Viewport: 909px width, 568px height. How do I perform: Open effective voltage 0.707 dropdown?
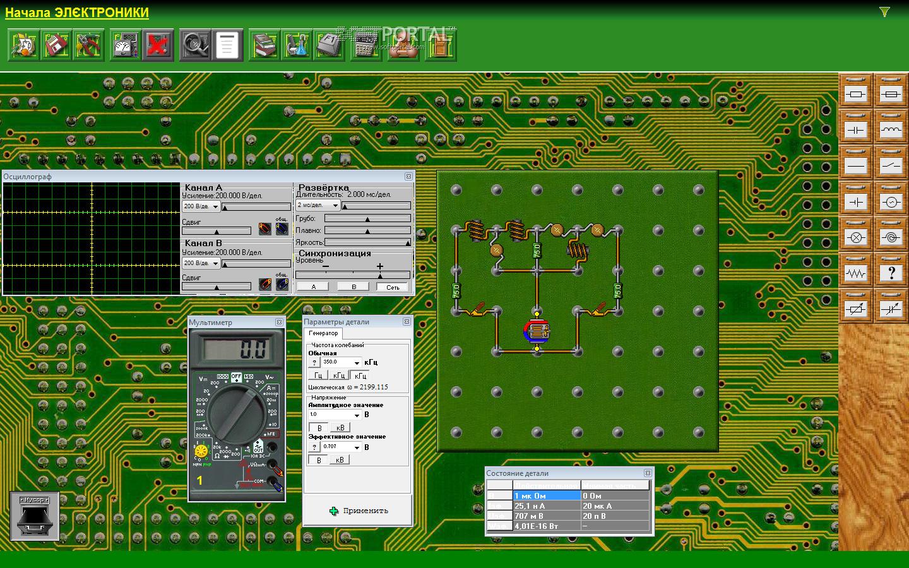point(342,447)
